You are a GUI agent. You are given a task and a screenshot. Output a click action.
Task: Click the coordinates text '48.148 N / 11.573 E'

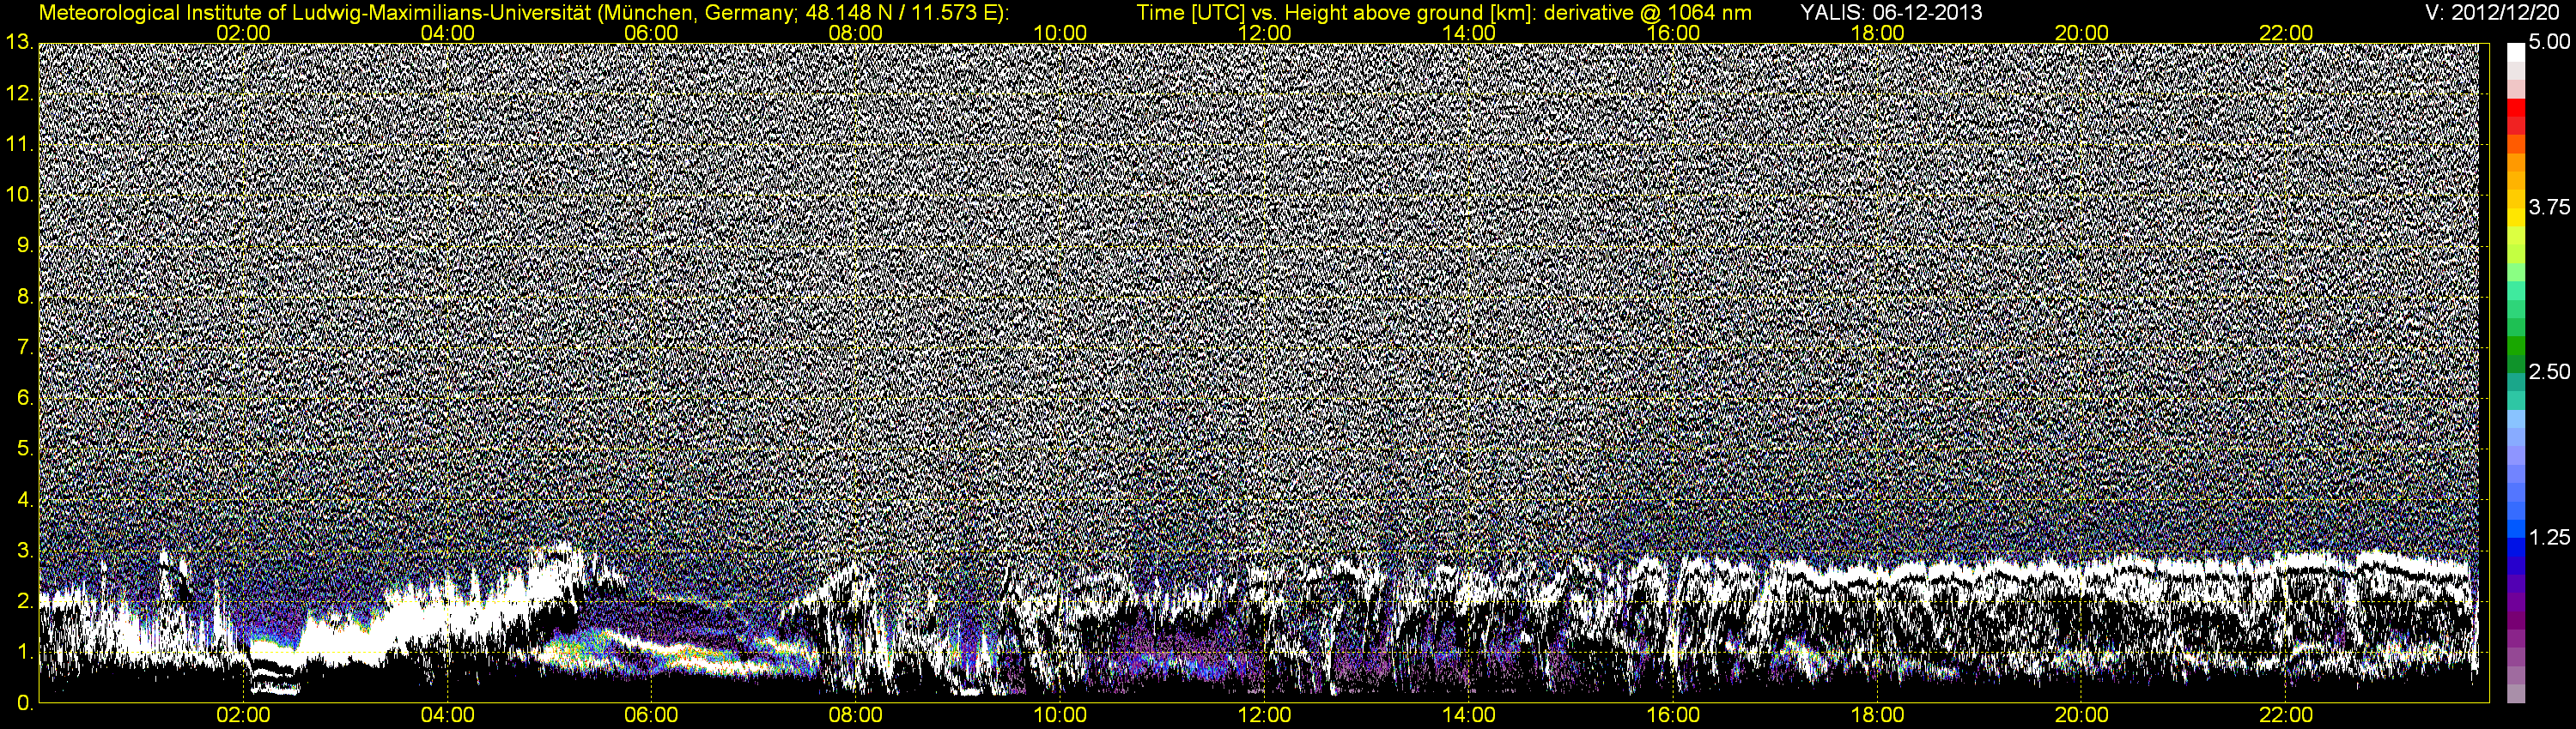point(900,13)
